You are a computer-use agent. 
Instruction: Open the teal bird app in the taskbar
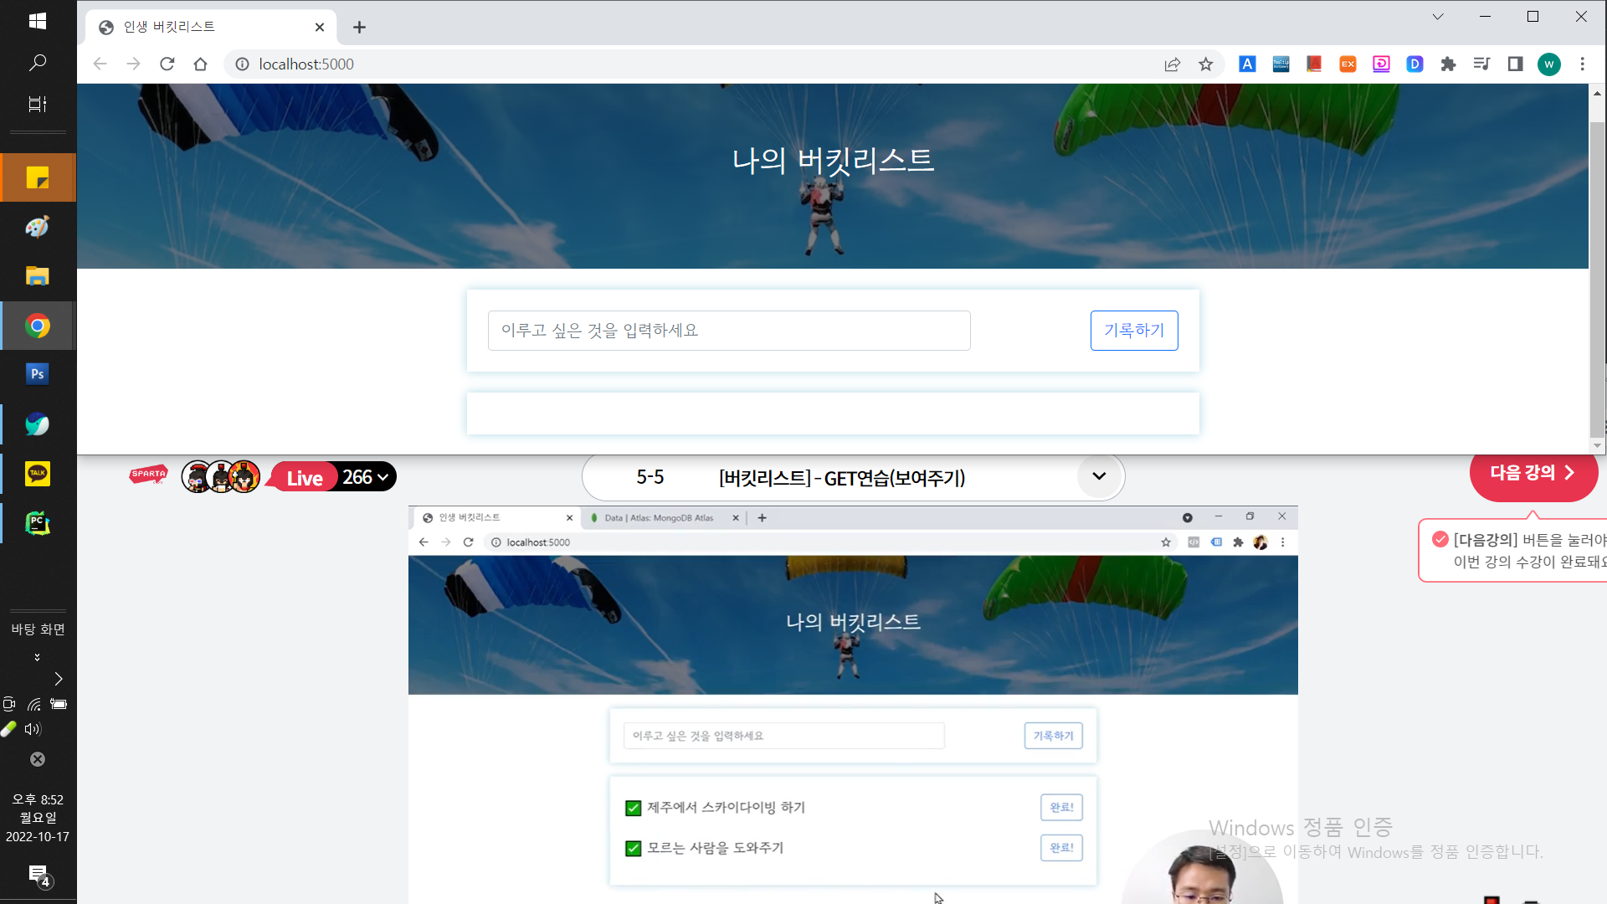point(38,424)
